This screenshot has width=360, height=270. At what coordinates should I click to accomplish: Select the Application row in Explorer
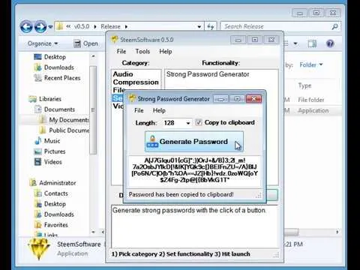tap(313, 110)
